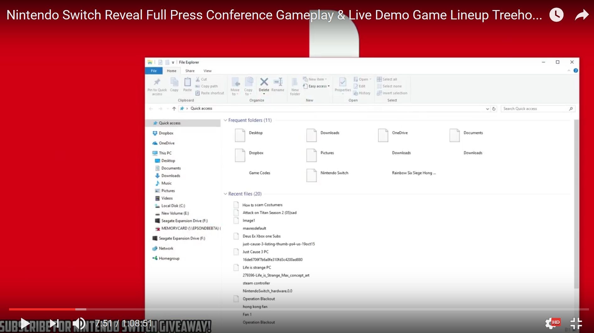Switch to the Share ribbon tab
The image size is (594, 333).
click(190, 71)
